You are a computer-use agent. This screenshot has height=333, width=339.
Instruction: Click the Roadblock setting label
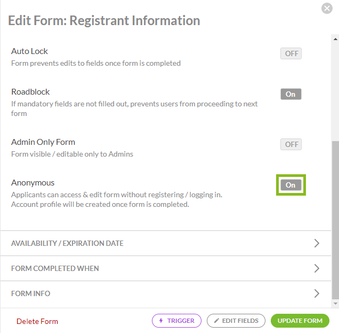tap(30, 91)
